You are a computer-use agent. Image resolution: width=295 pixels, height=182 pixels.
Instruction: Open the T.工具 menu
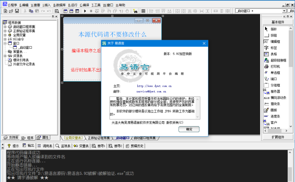[96, 5]
